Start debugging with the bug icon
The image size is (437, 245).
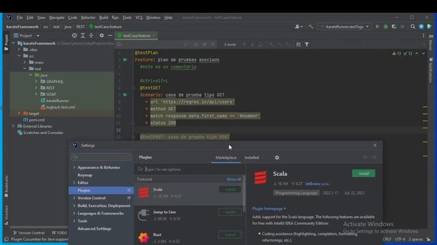386,27
